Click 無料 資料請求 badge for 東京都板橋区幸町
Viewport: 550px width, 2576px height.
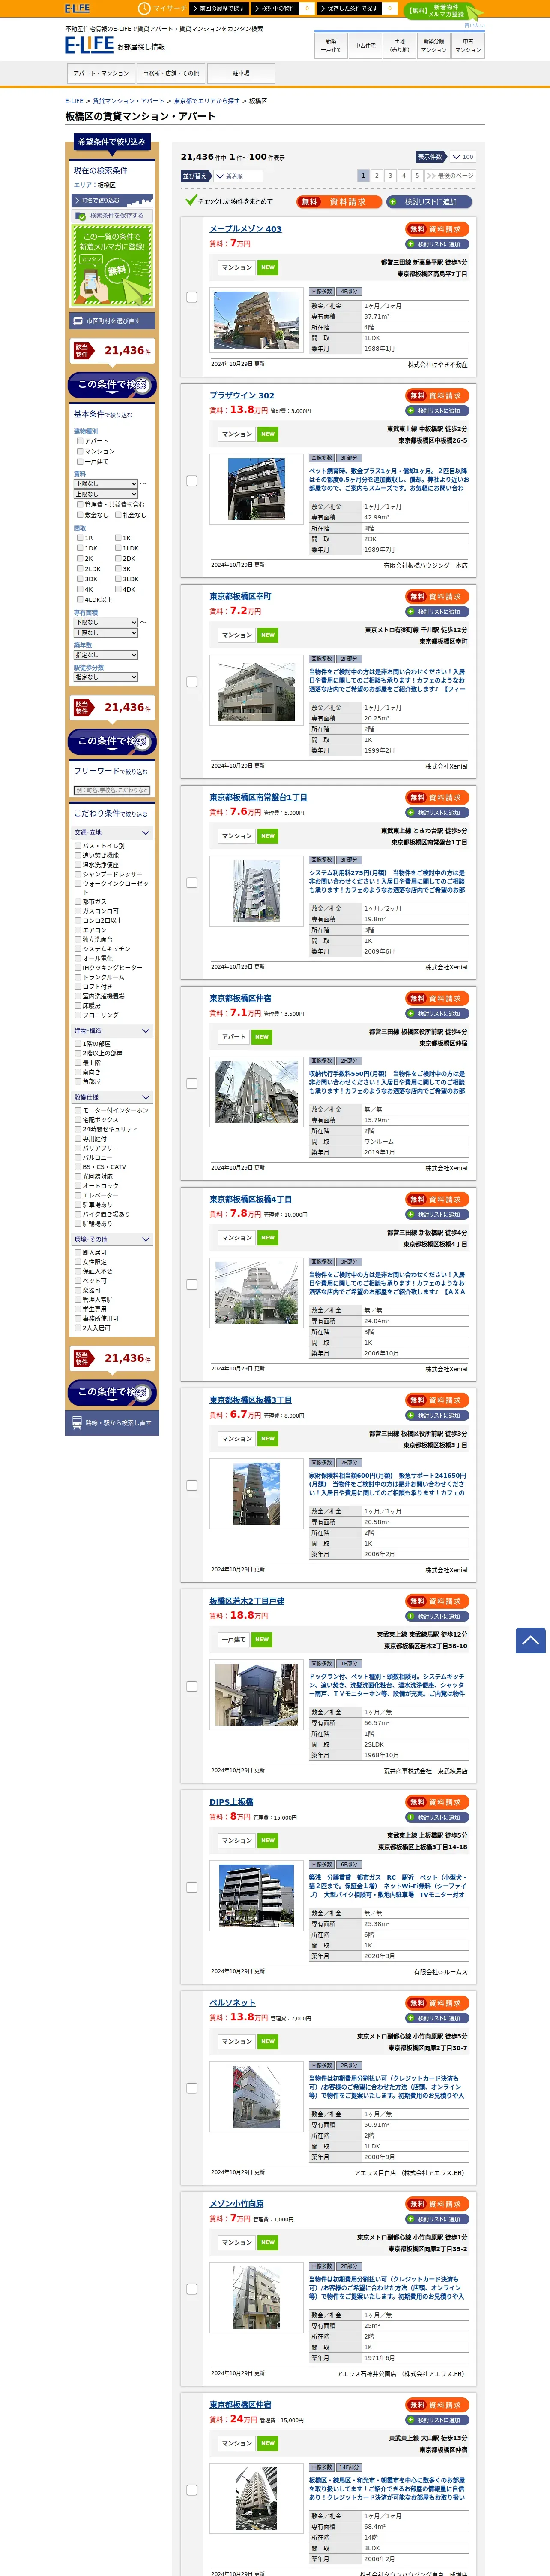point(437,596)
